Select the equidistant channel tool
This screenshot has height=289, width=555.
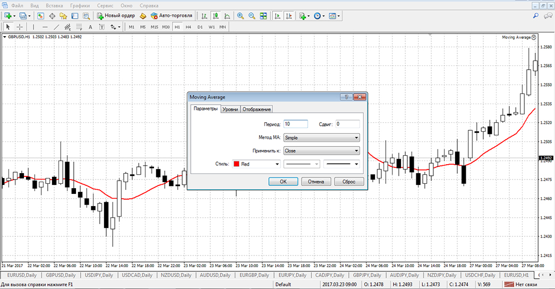pos(67,27)
